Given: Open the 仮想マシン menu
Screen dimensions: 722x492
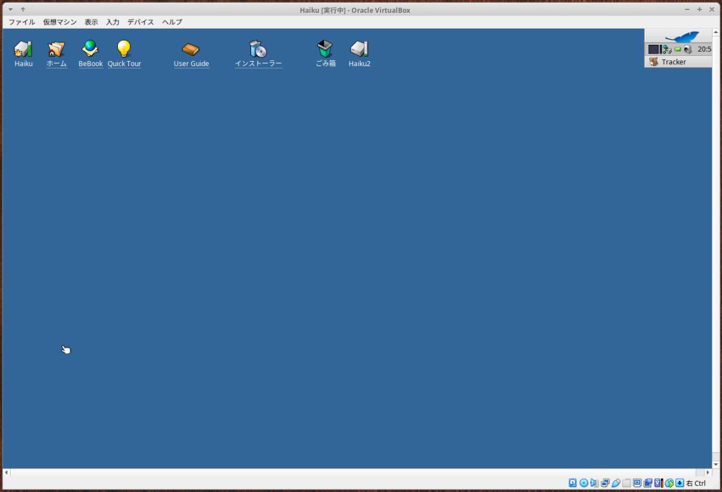Looking at the screenshot, I should (60, 22).
